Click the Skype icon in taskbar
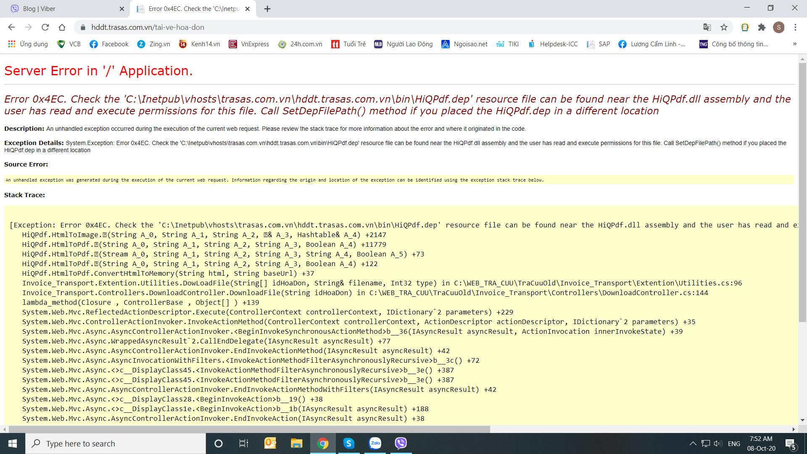 [x=348, y=443]
